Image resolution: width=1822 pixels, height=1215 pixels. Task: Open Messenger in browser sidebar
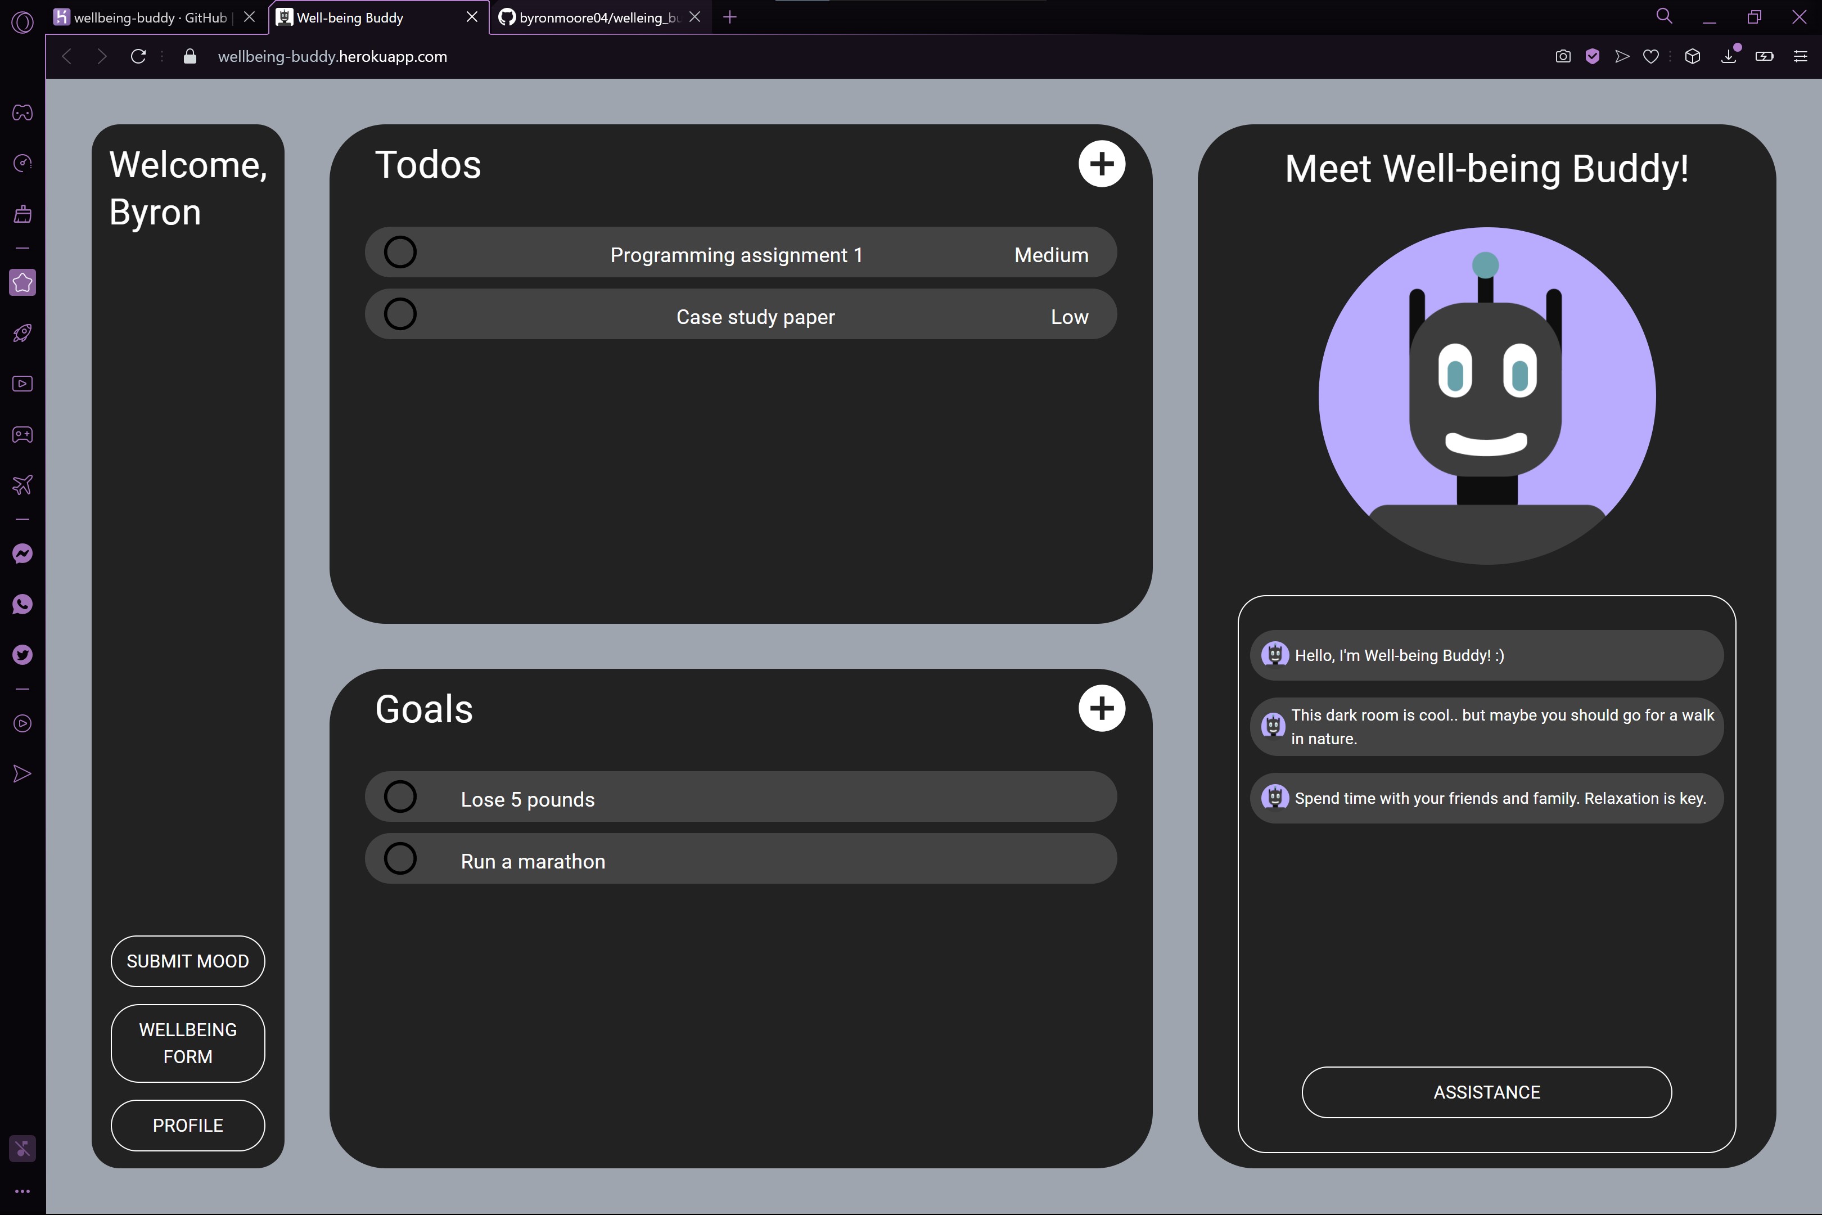pos(22,553)
